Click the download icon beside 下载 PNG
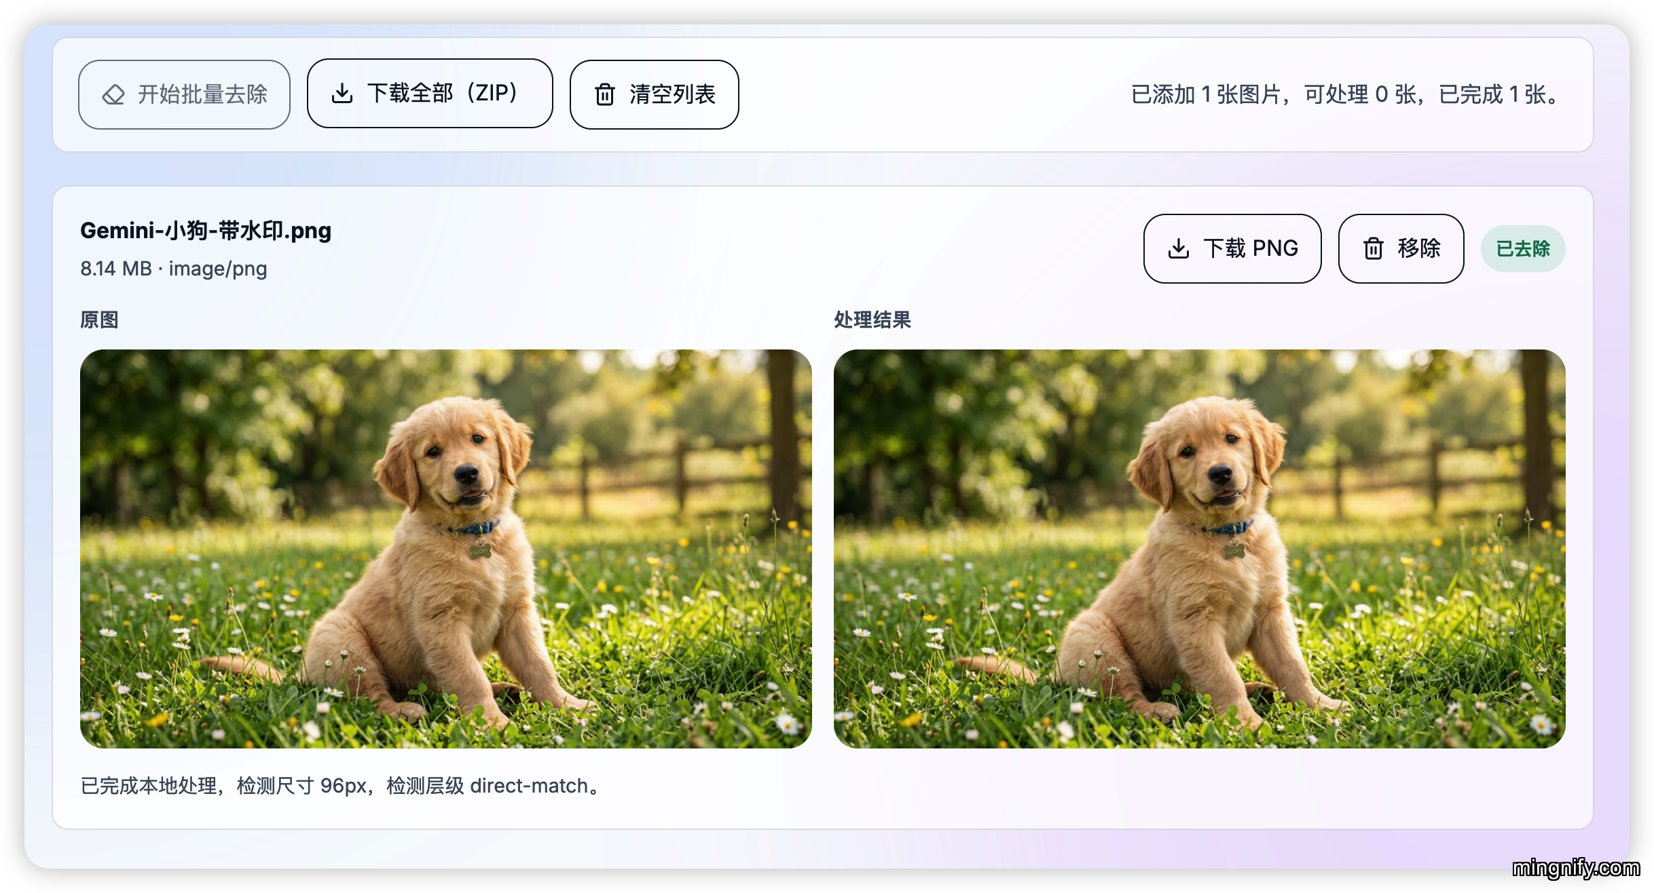This screenshot has width=1654, height=893. [x=1179, y=248]
